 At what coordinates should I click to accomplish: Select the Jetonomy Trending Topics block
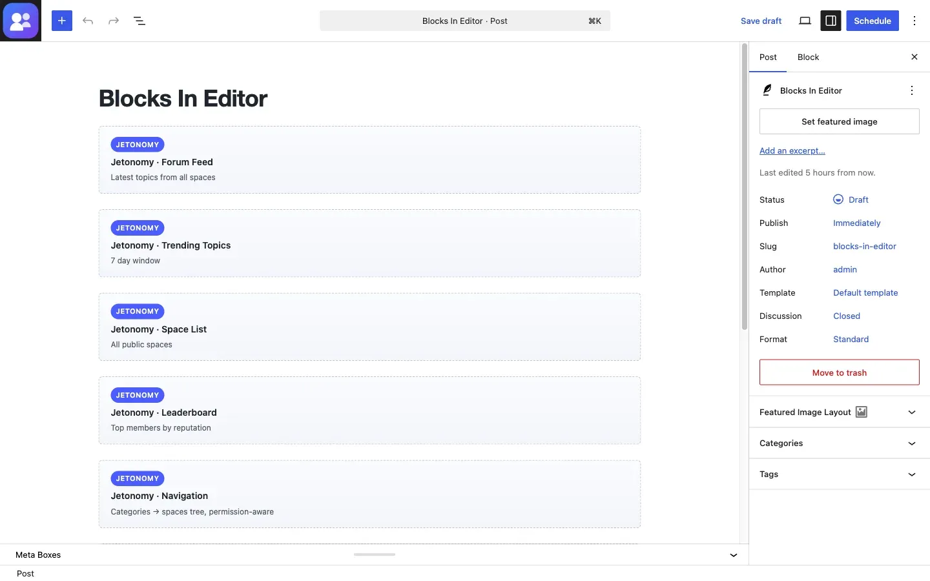click(x=369, y=243)
